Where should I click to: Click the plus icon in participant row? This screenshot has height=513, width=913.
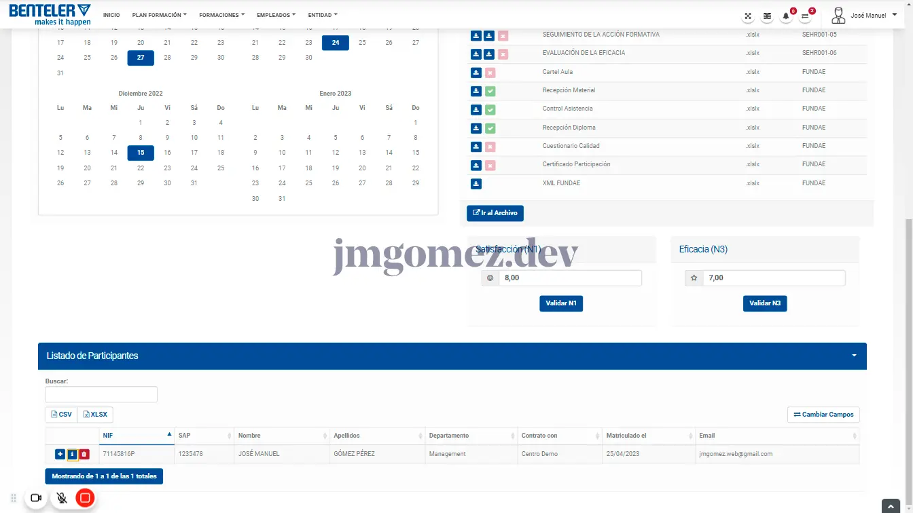click(x=60, y=454)
